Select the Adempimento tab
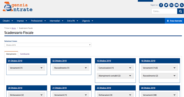The width and height of the screenshot is (184, 97). pos(11,54)
